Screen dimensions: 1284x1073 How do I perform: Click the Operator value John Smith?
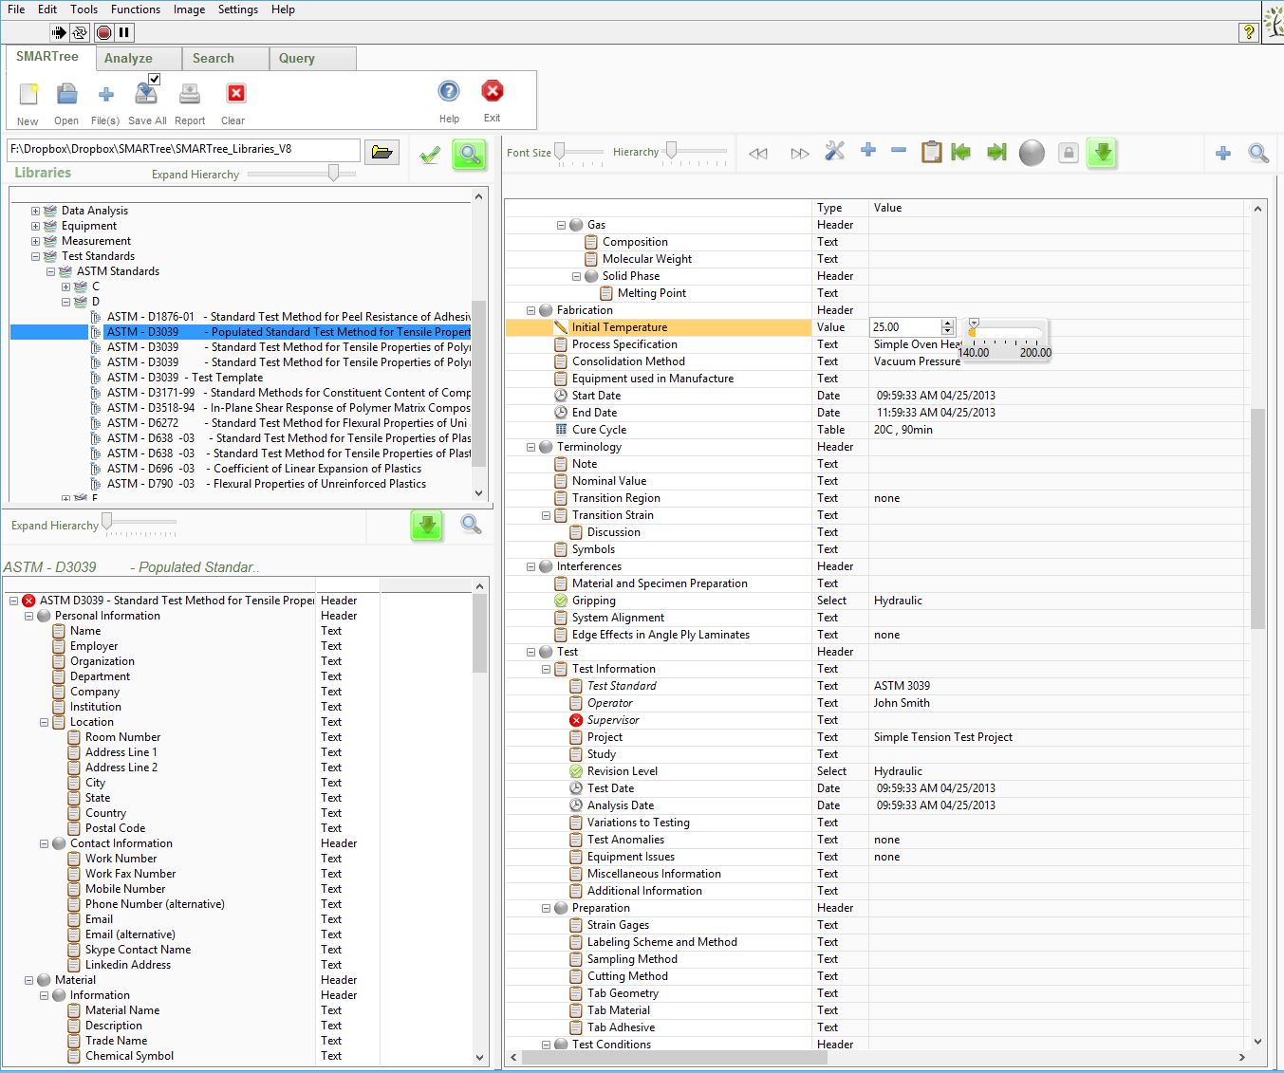pos(902,703)
